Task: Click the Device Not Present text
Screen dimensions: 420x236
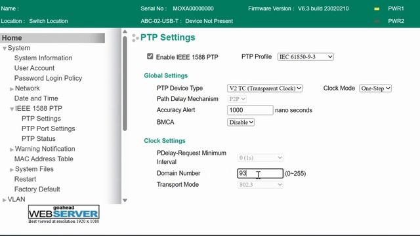Action: pos(209,21)
